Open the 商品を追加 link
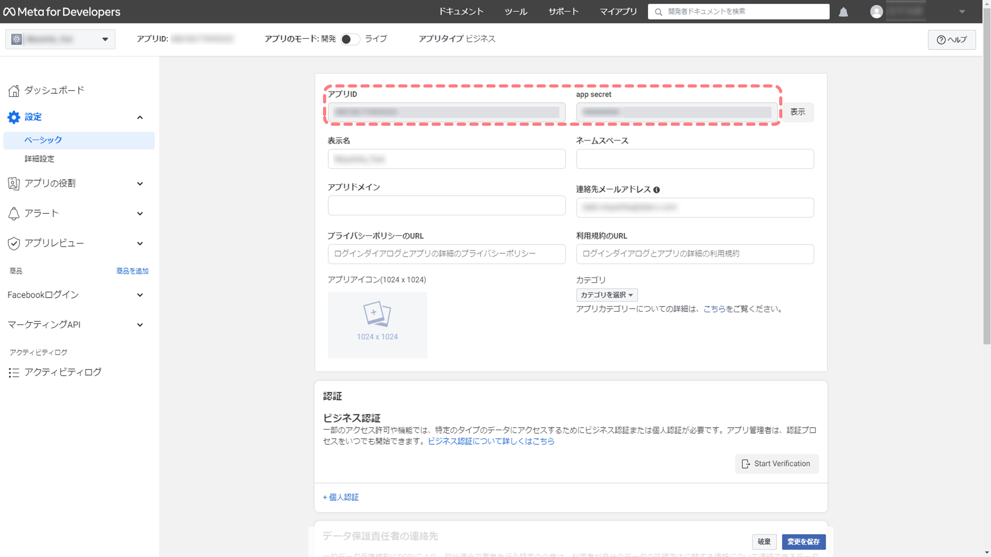The height and width of the screenshot is (557, 991). point(132,271)
